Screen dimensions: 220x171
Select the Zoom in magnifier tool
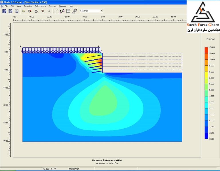[43, 11]
